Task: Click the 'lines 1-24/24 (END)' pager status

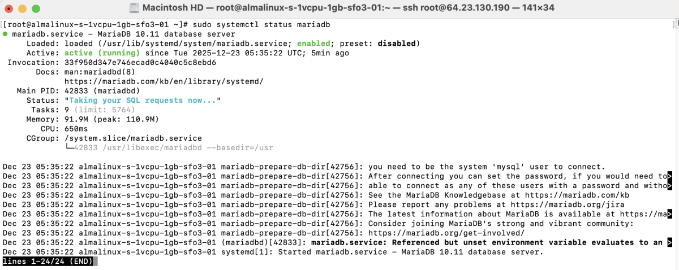Action: tap(49, 262)
